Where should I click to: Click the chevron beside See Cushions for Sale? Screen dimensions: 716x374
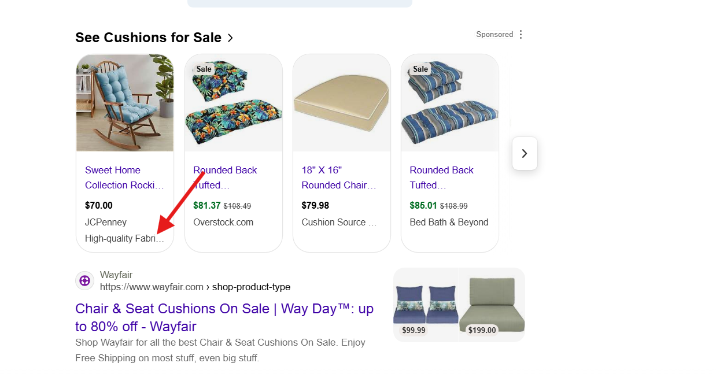tap(230, 38)
